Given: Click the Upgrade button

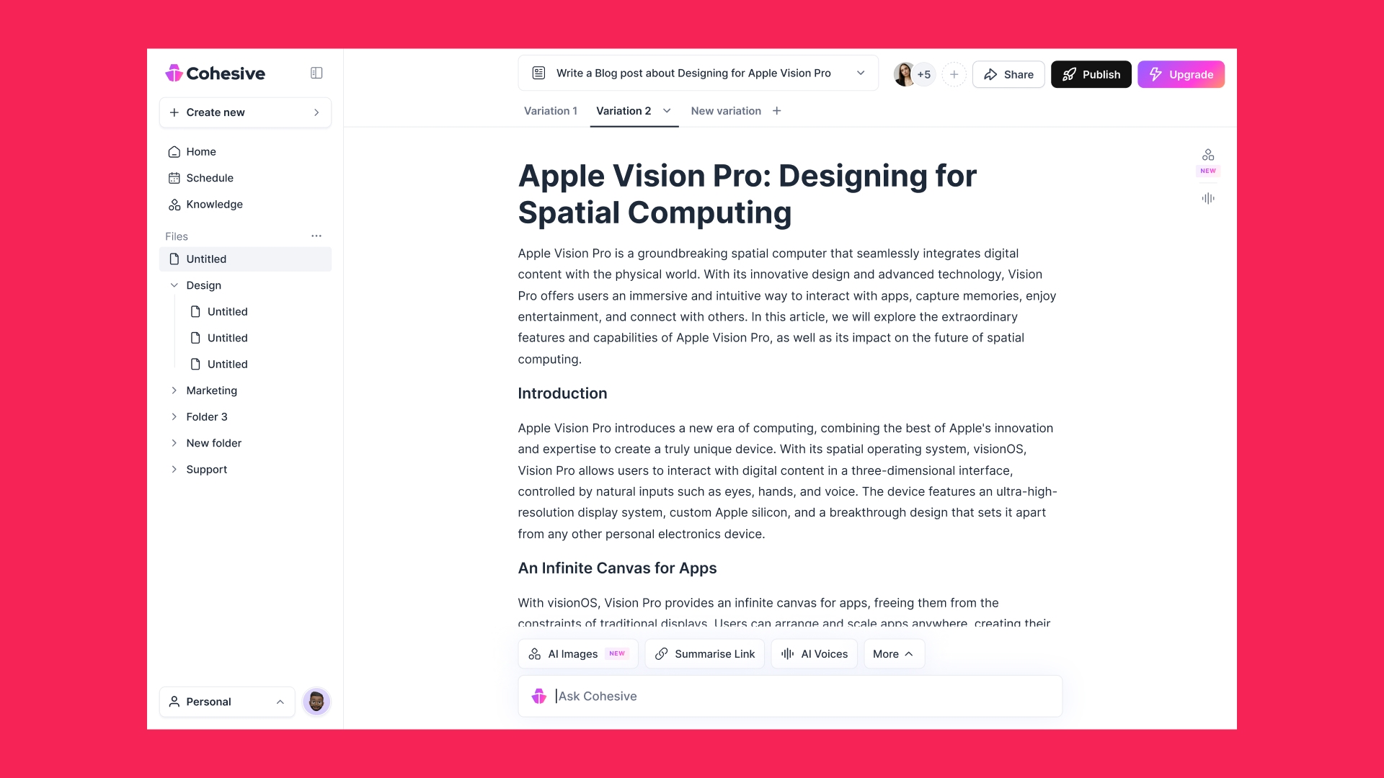Looking at the screenshot, I should tap(1181, 74).
